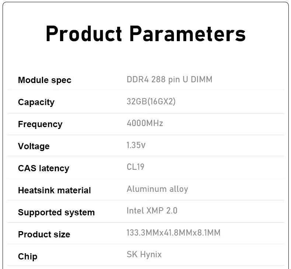Click the Product Parameters heading

146,33
